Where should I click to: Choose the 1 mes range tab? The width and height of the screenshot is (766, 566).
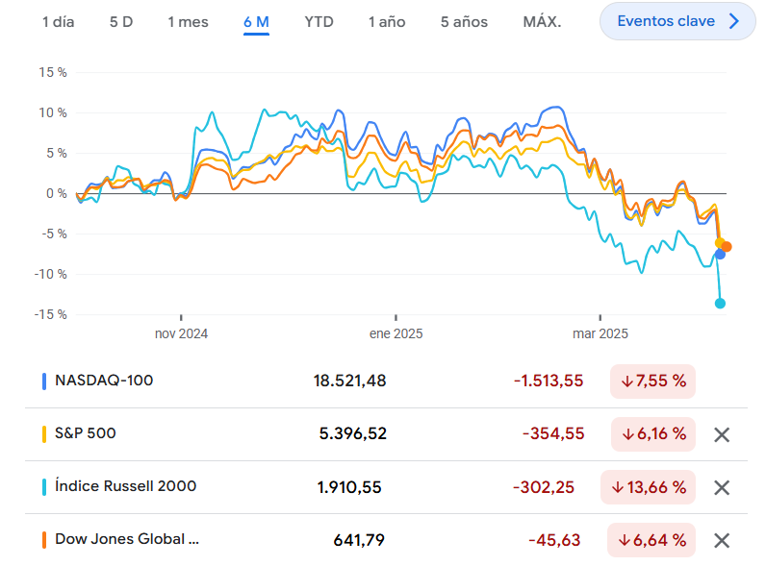pyautogui.click(x=188, y=22)
